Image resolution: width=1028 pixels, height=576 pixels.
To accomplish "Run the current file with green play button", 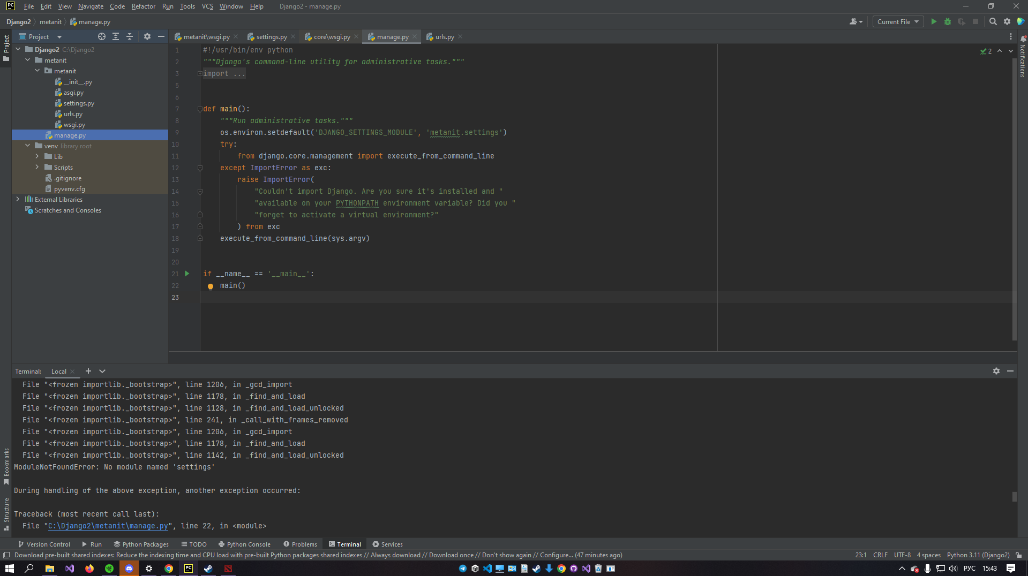I will 934,21.
